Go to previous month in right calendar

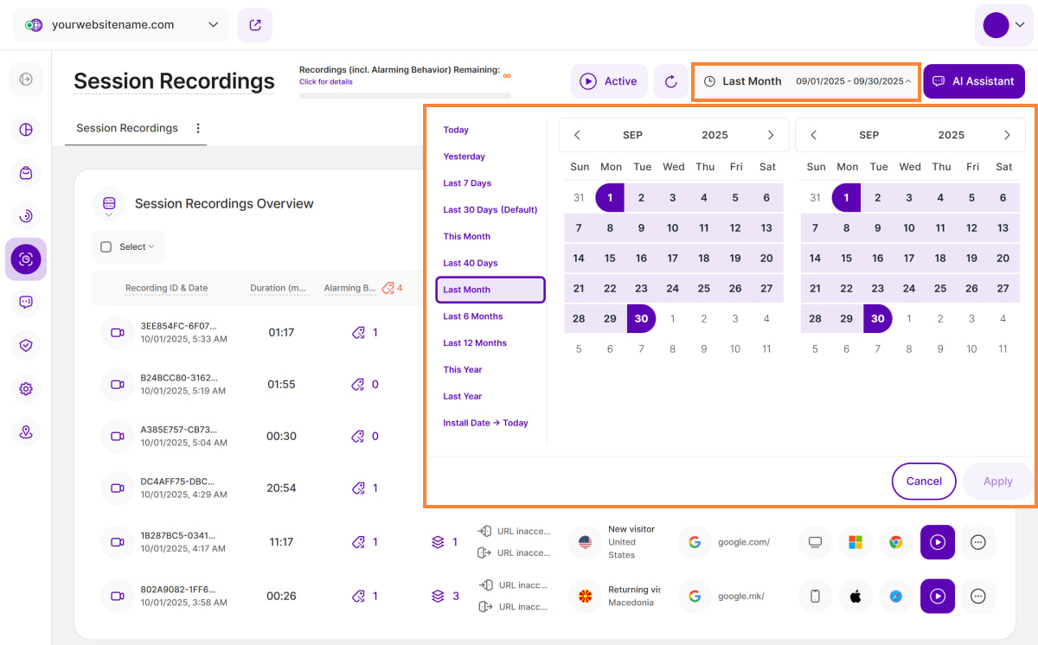click(x=813, y=135)
